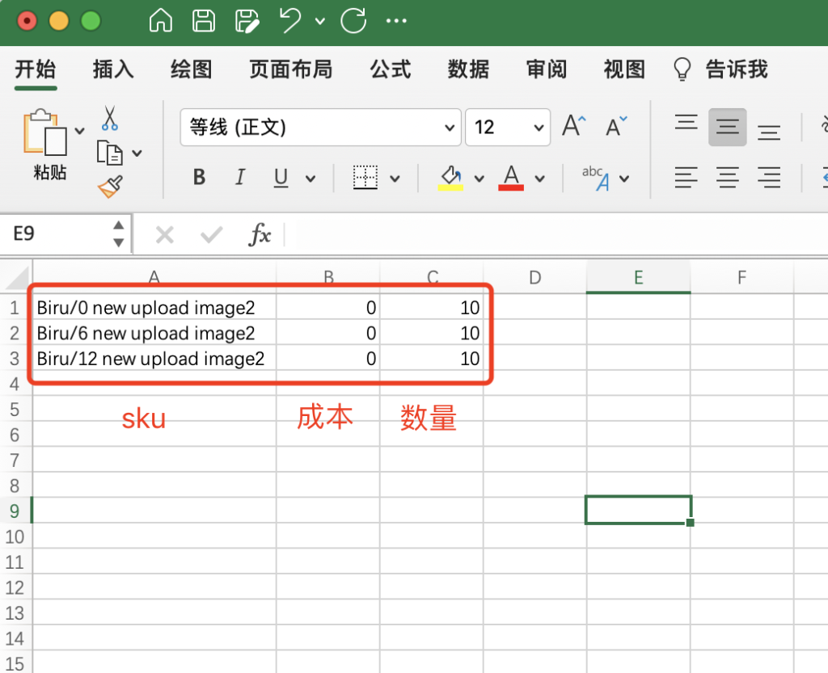Click the Undo arrow icon
828x673 pixels.
pos(290,21)
